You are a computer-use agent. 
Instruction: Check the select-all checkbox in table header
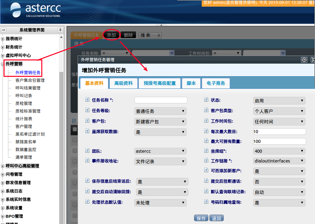tap(75, 129)
